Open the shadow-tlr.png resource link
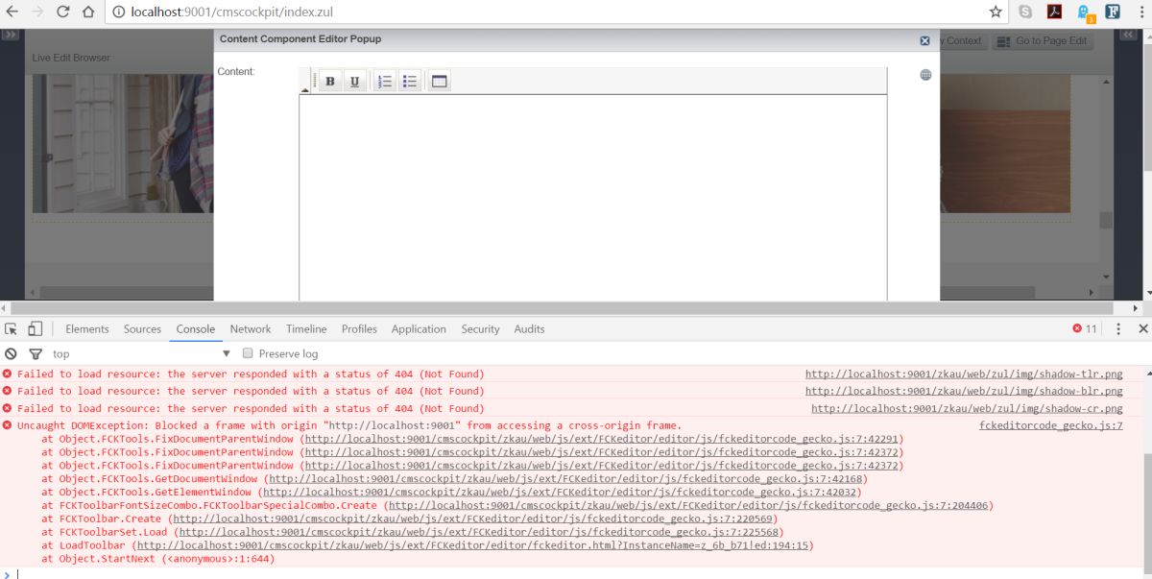This screenshot has height=579, width=1152. (964, 374)
